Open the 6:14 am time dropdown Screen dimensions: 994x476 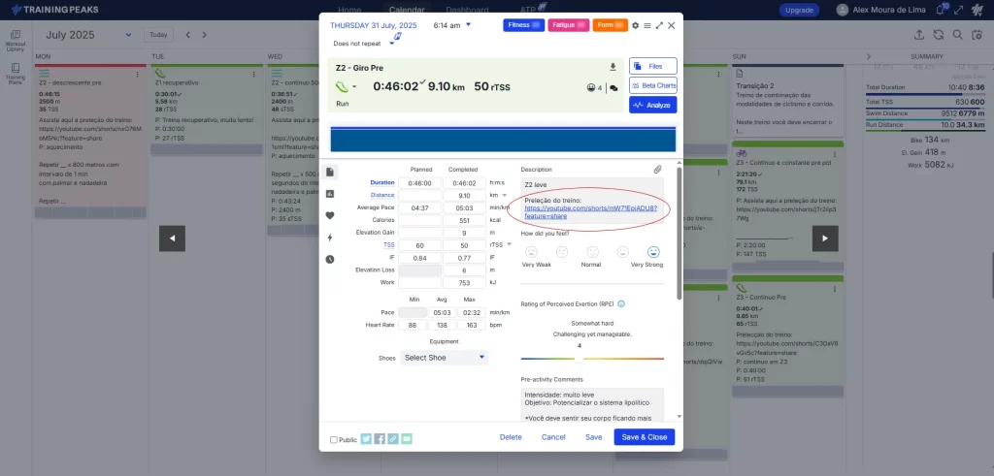(468, 24)
